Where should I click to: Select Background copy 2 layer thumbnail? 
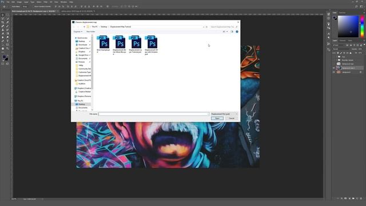(x=339, y=68)
